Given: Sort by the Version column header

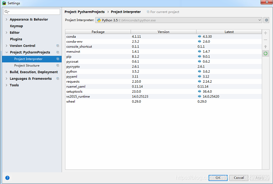Looking at the screenshot, I should pyautogui.click(x=164, y=31).
